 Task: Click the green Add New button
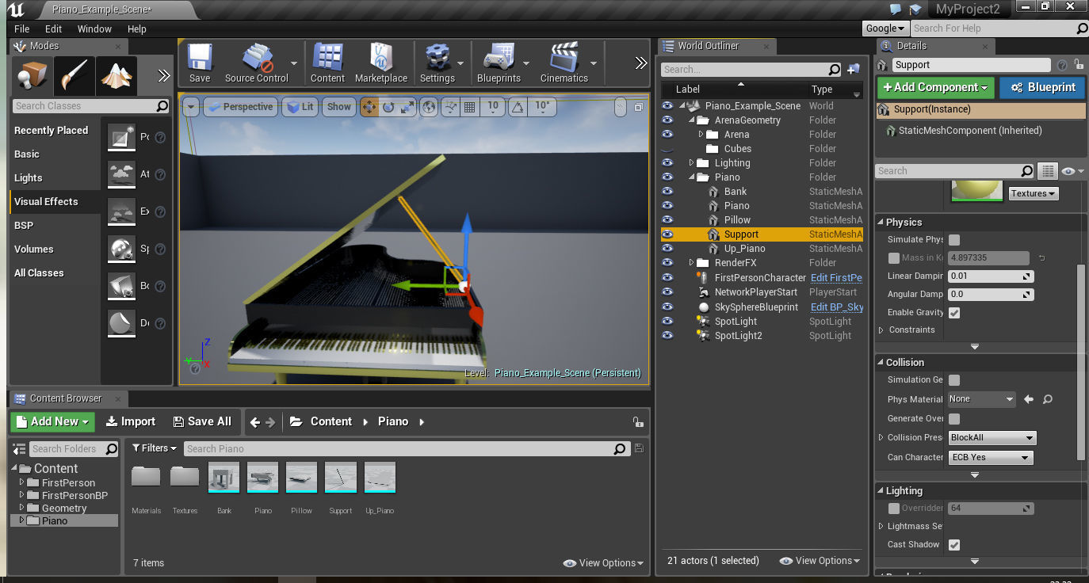point(53,422)
